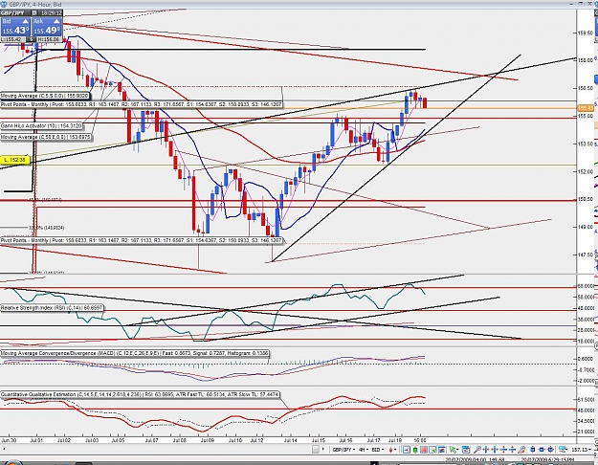
Task: Click the chart template icon in toolbar
Action: (442, 450)
